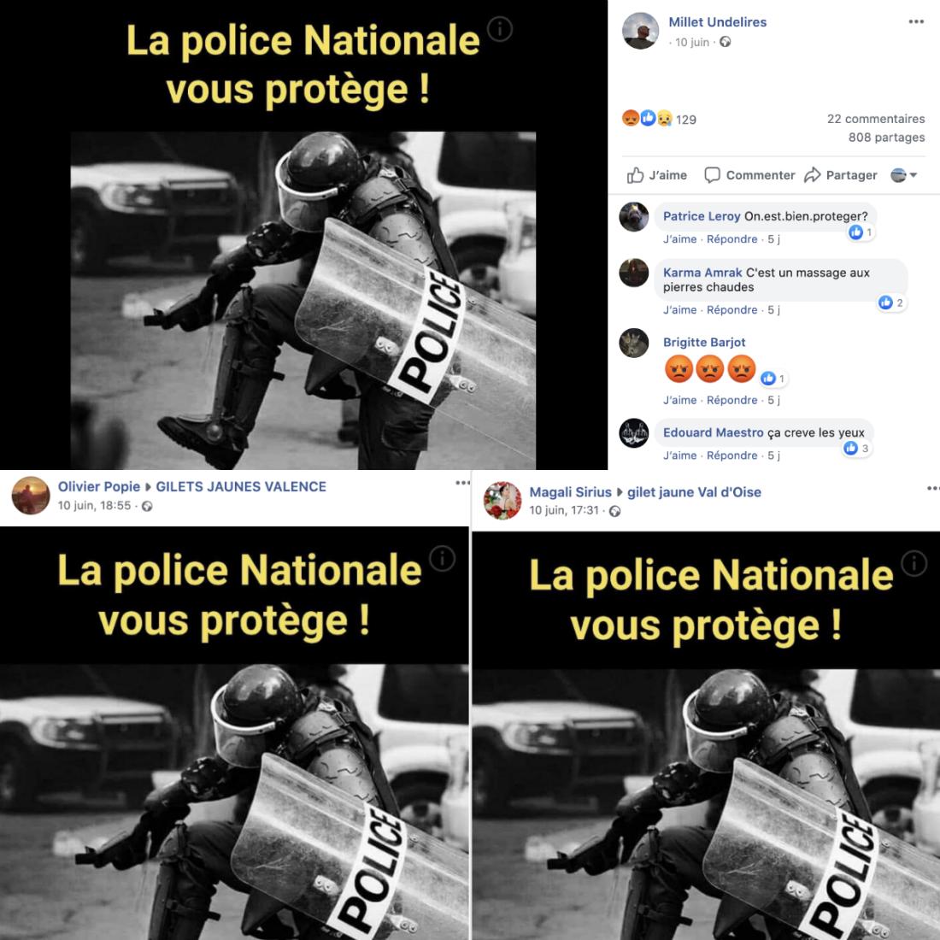Open gilet jaune Val d'Oise group link

694,492
